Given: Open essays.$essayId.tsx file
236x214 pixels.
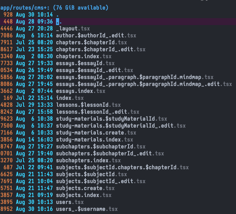Looking at the screenshot, I should [x=85, y=63].
